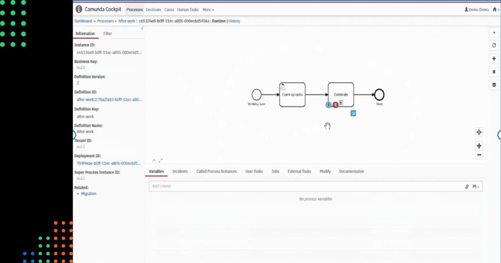The width and height of the screenshot is (501, 263).
Task: Switch to the Jobs tab
Action: click(275, 171)
